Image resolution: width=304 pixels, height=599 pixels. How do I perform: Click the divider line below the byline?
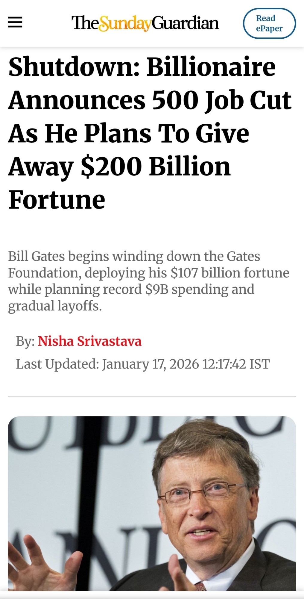tap(152, 396)
